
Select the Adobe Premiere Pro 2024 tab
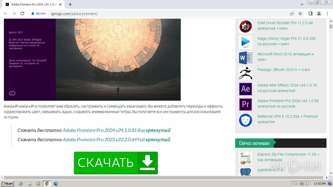click(33, 4)
